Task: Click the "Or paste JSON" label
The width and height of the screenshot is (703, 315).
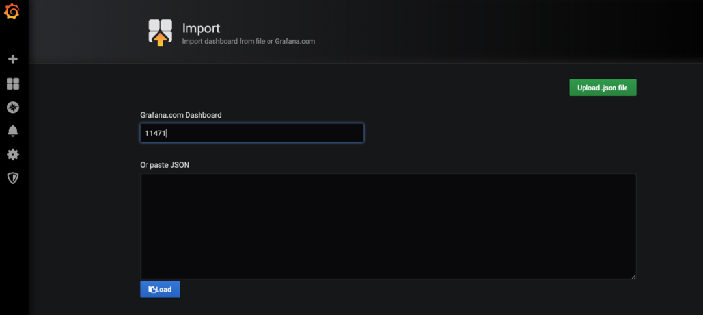Action: tap(165, 165)
